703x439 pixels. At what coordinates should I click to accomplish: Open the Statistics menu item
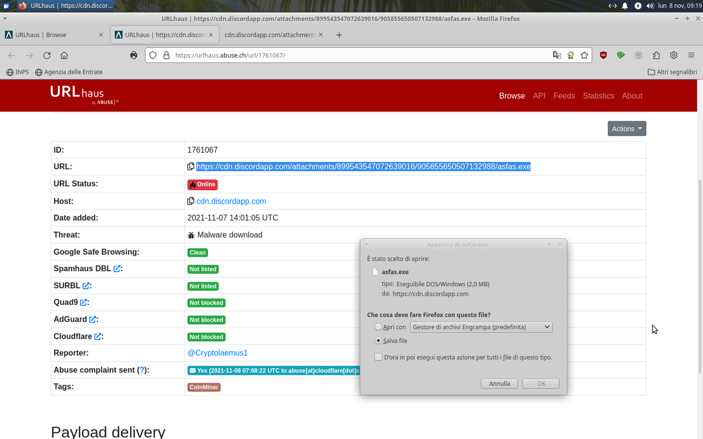(598, 95)
